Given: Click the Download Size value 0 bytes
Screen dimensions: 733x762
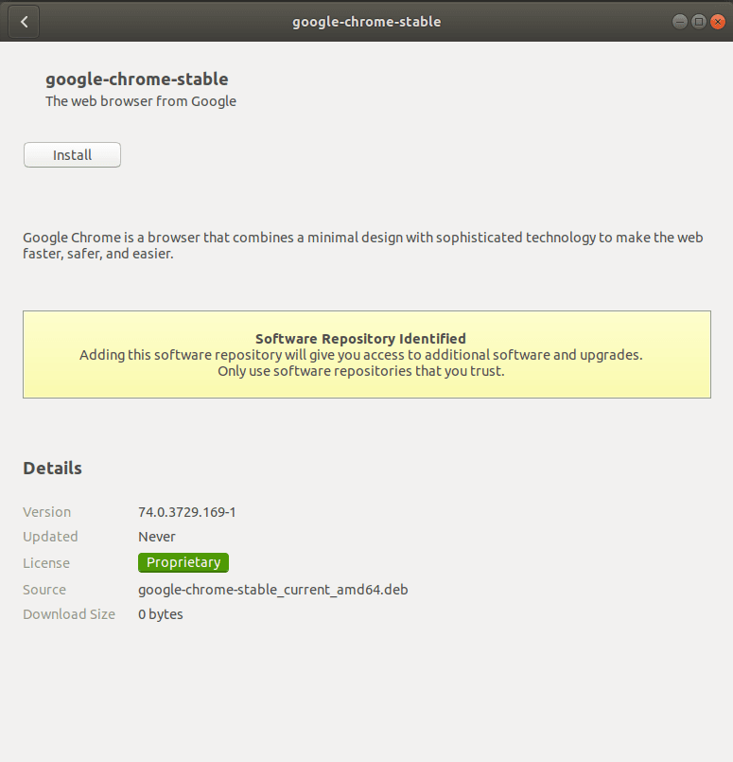Looking at the screenshot, I should (161, 614).
